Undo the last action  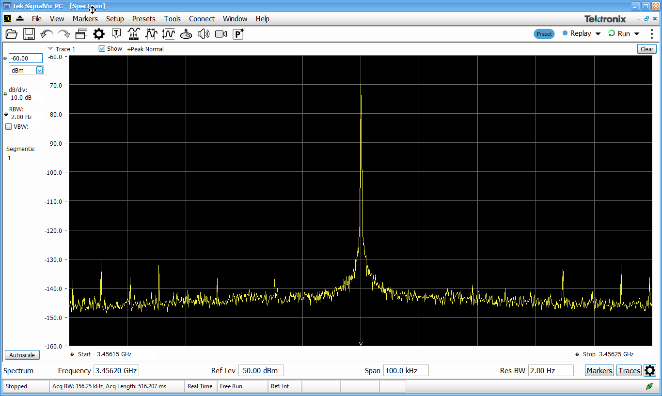(x=47, y=34)
